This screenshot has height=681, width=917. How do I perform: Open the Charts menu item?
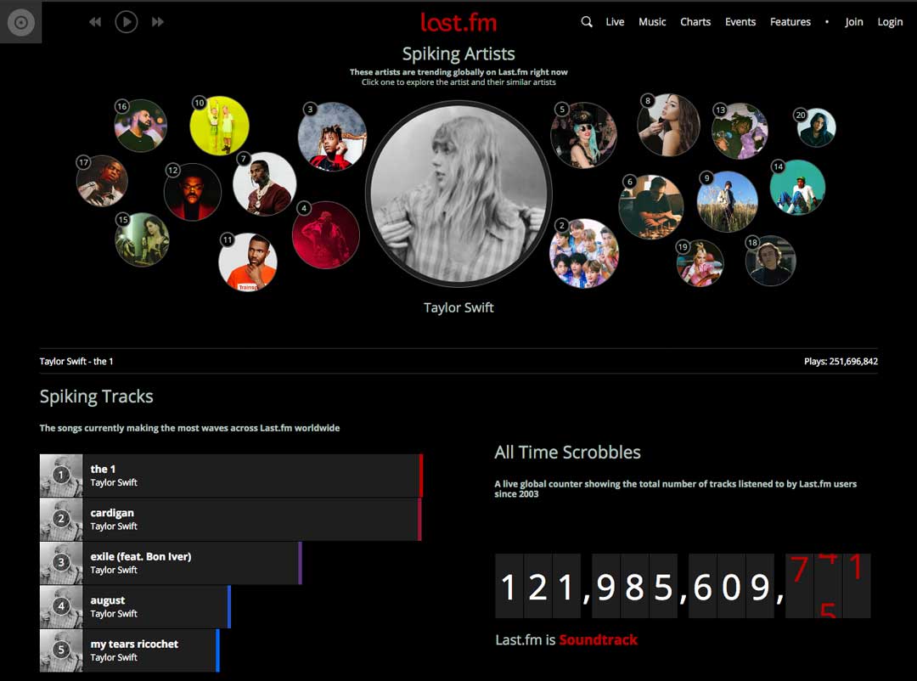click(695, 21)
